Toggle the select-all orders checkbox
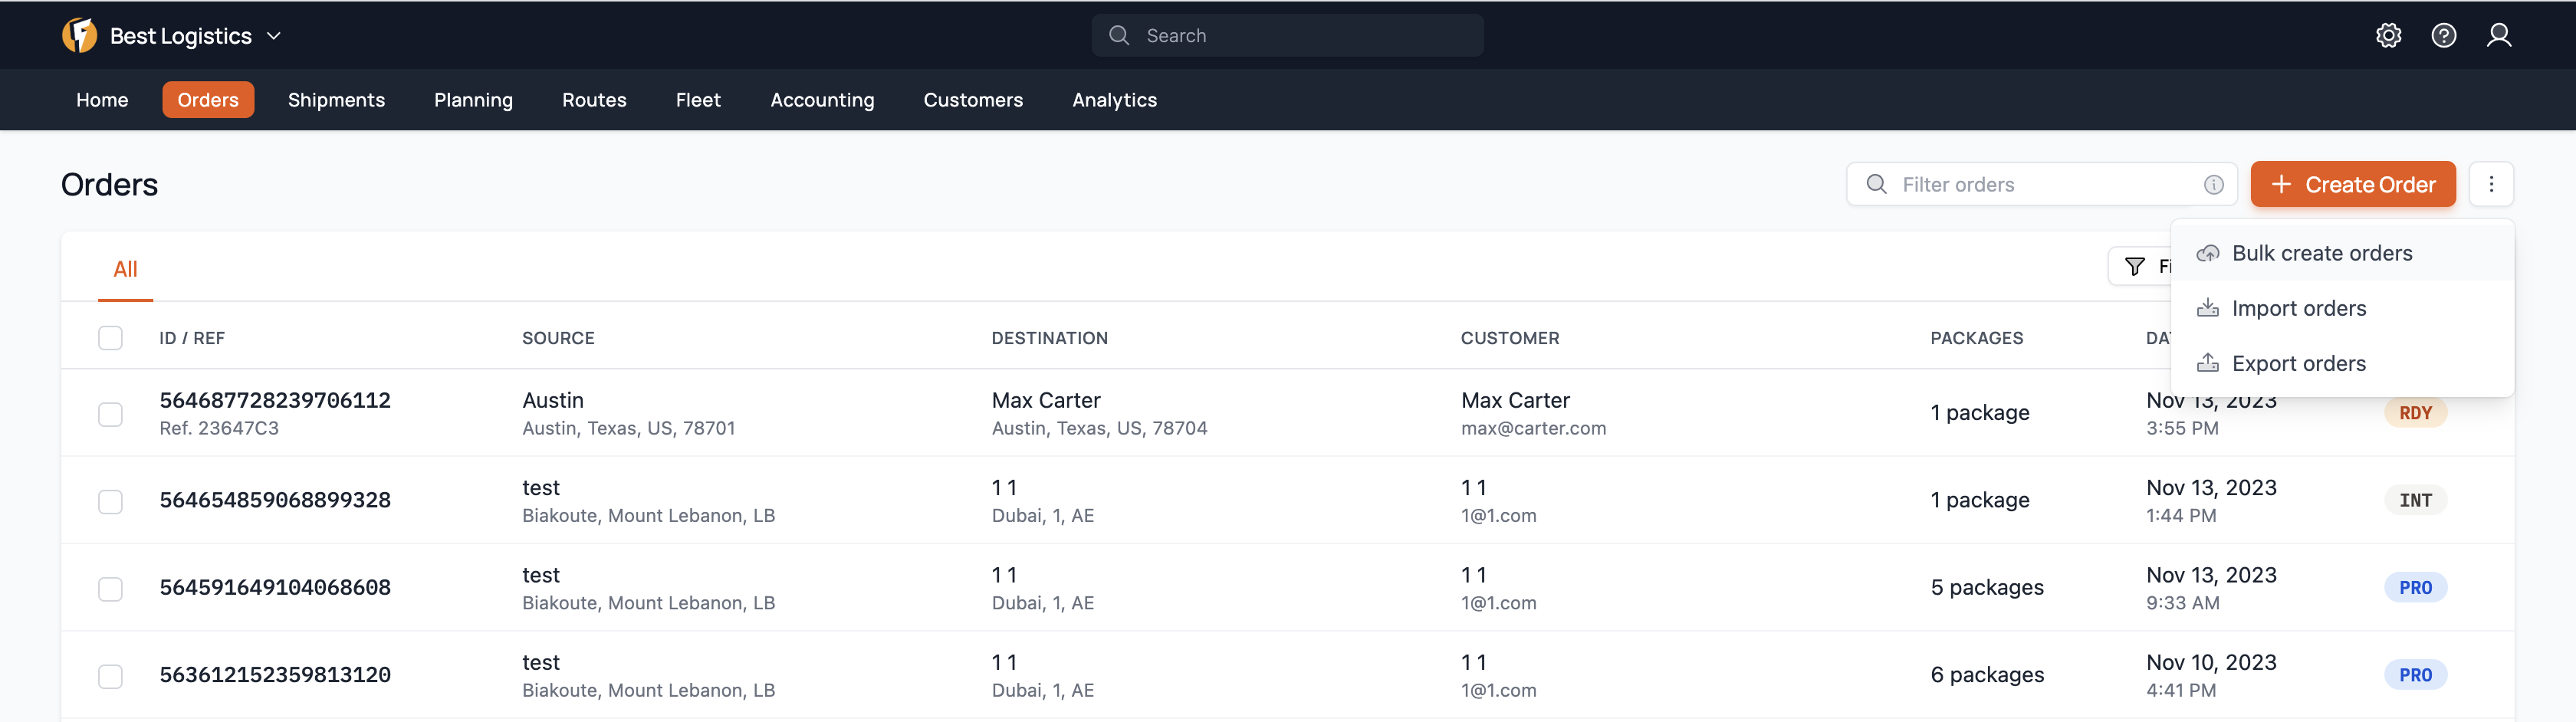This screenshot has height=722, width=2576. click(x=111, y=338)
